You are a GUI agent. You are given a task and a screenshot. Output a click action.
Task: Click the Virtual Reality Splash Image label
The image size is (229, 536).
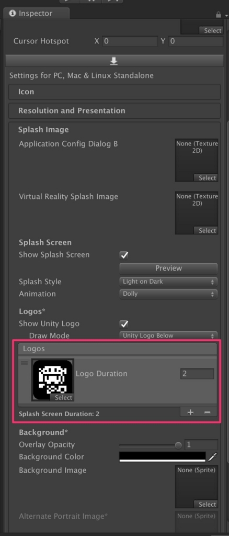click(68, 197)
